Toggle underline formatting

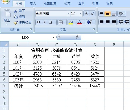pos(51,22)
